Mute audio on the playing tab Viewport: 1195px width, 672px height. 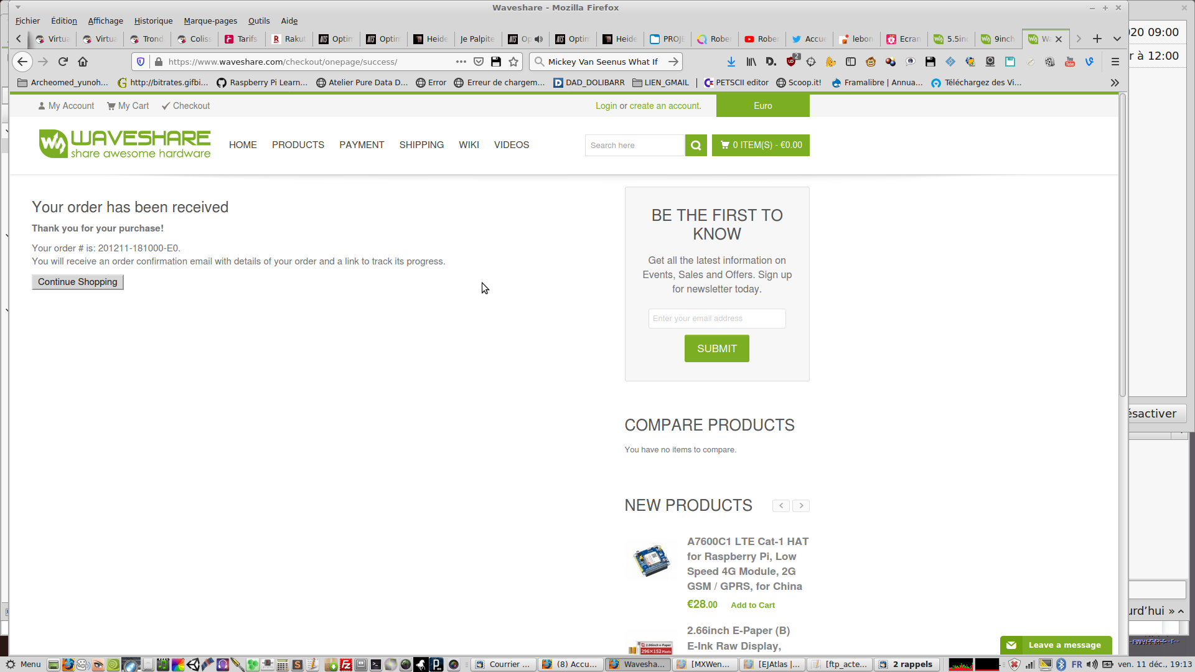[539, 39]
